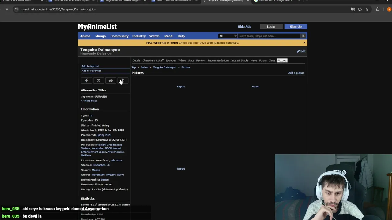Switch to Bleach Sennen Kessen-hen browser tab
The width and height of the screenshot is (392, 220).
[175, 1]
